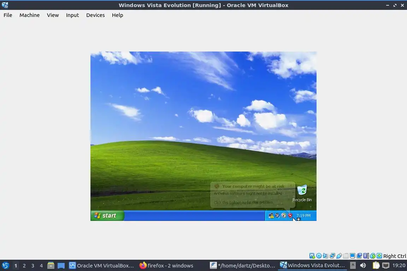The height and width of the screenshot is (271, 407).
Task: Click the mouse integration status icon
Action: 373,256
